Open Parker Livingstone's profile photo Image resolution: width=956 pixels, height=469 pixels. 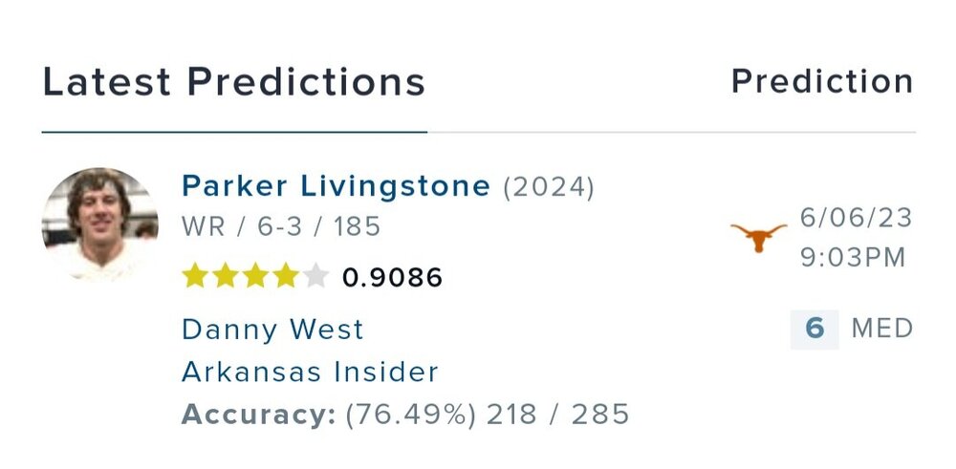click(100, 224)
